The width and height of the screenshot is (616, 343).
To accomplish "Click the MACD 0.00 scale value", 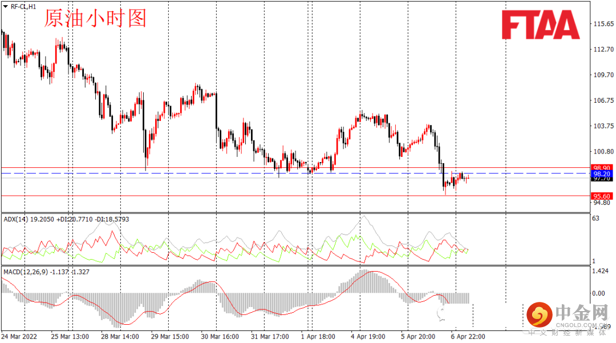I will click(x=598, y=293).
